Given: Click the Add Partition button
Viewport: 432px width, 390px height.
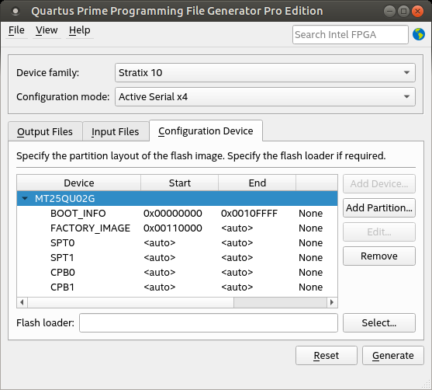Looking at the screenshot, I should [x=379, y=208].
